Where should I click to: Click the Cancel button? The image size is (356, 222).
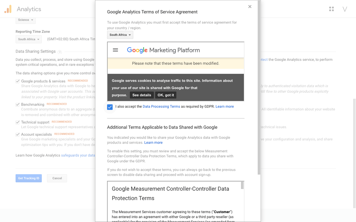(57, 178)
